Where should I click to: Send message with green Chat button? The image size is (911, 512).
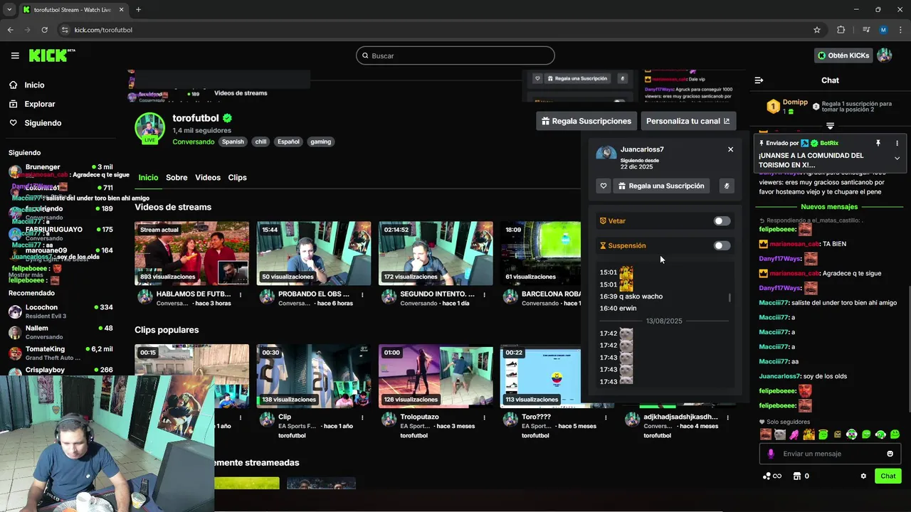click(x=888, y=476)
